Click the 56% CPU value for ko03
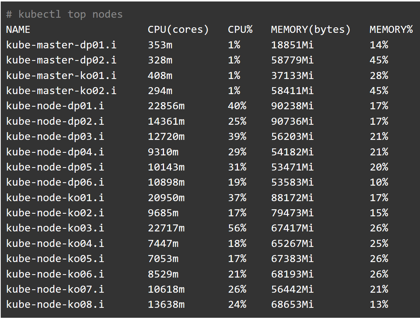This screenshot has width=420, height=320. [x=237, y=228]
